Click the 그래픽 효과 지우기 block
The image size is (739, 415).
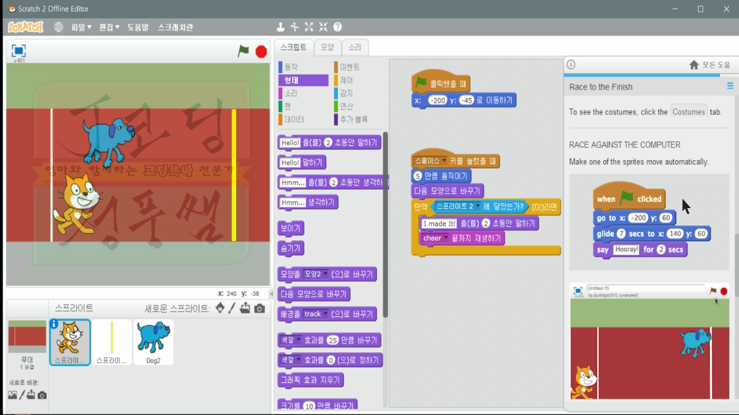(x=311, y=380)
